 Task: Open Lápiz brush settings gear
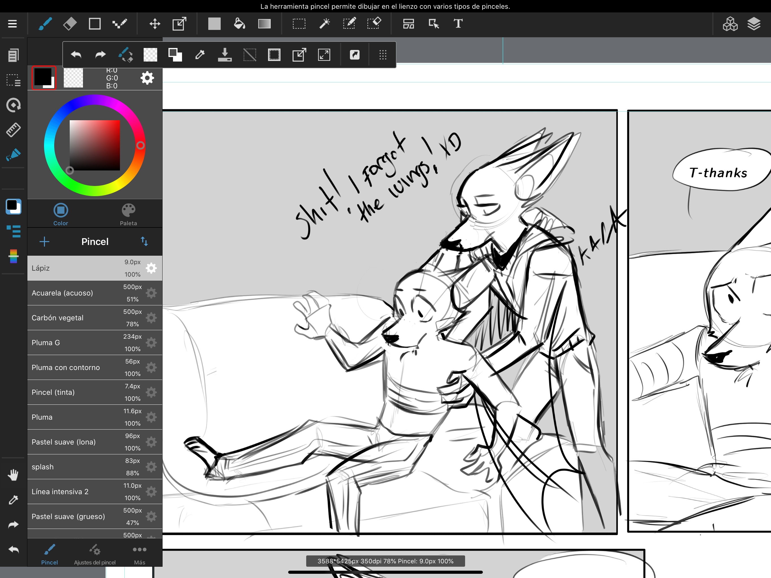pyautogui.click(x=151, y=268)
